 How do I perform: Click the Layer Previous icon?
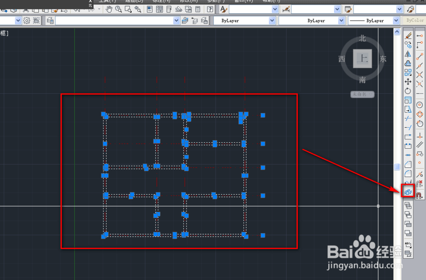point(195,20)
